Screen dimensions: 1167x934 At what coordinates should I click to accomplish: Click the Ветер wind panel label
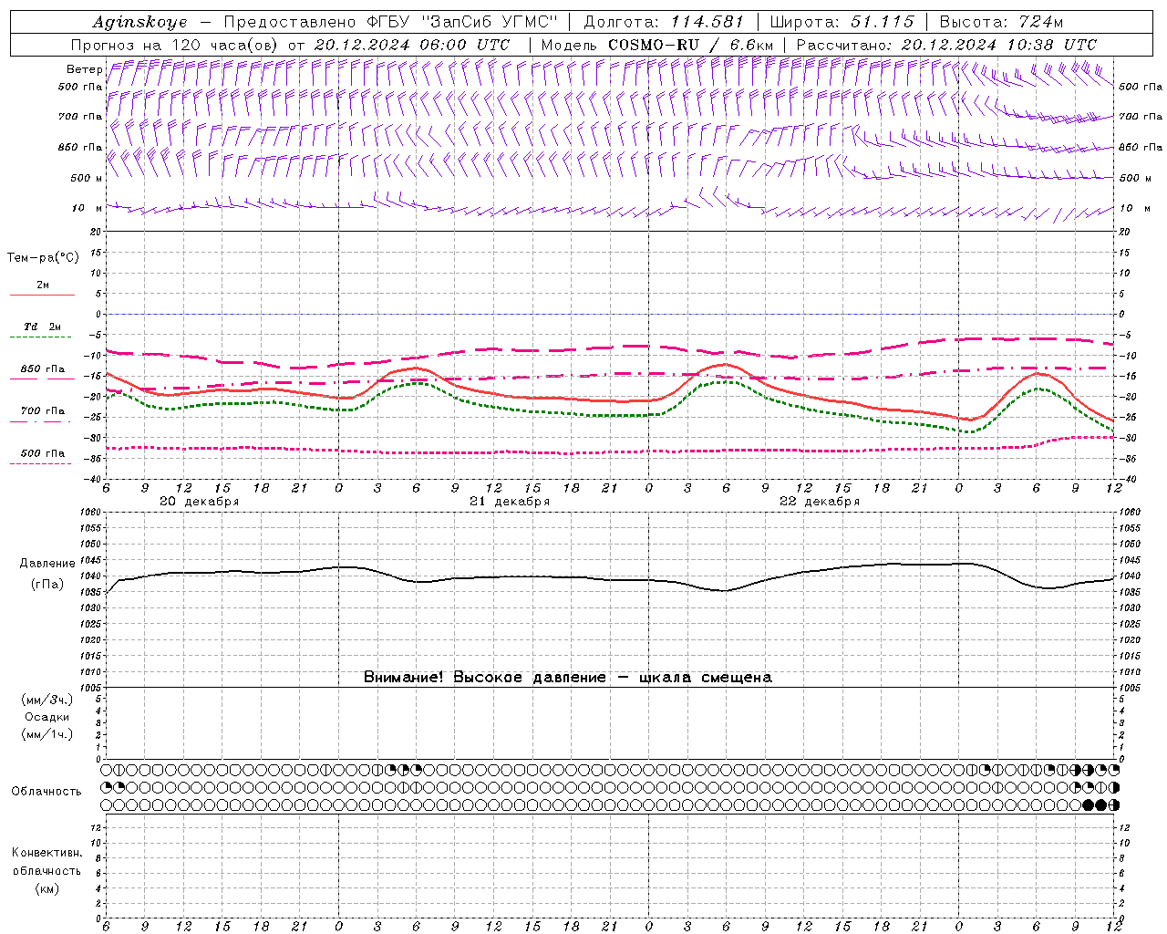click(x=84, y=69)
